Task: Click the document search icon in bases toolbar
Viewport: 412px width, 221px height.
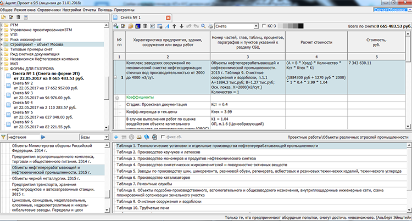Action: click(154, 137)
